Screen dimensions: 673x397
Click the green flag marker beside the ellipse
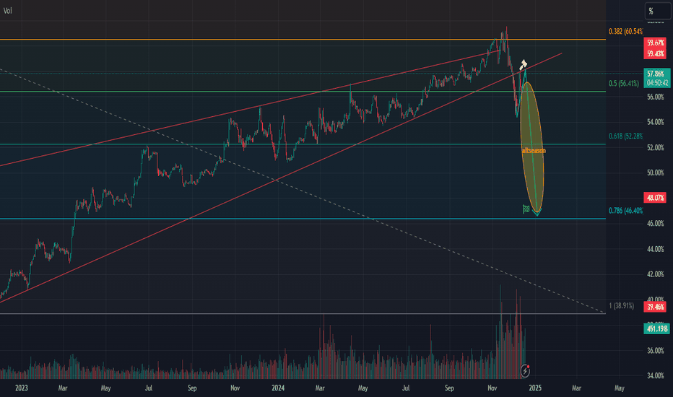click(526, 209)
